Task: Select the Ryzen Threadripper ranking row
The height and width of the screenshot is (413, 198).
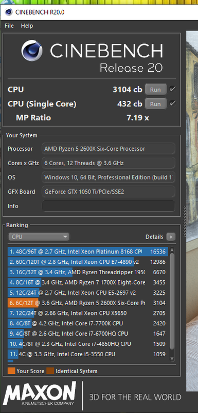Action: [x=87, y=272]
